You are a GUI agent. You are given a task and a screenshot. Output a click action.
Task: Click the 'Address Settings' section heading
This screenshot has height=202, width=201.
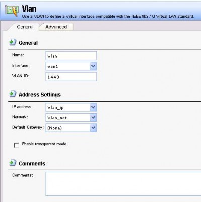(40, 95)
